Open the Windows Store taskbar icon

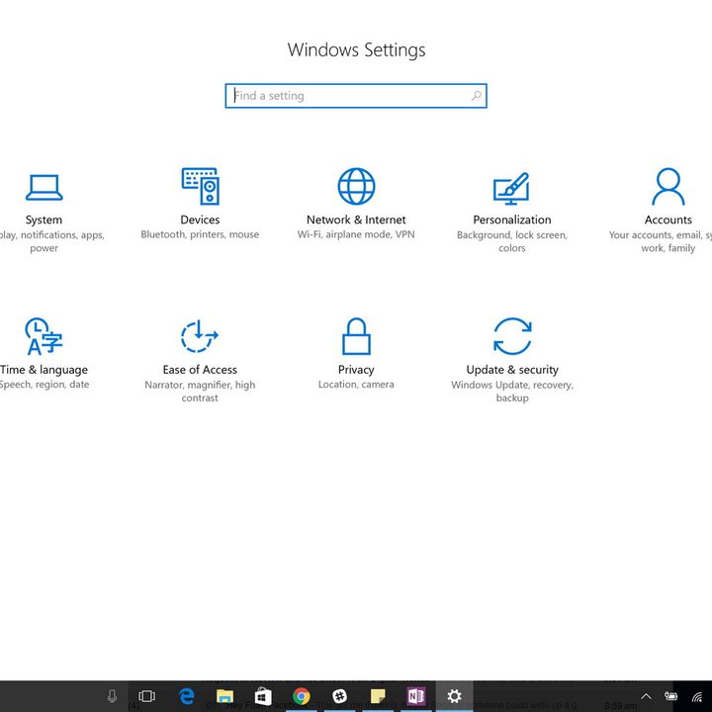pos(263,696)
